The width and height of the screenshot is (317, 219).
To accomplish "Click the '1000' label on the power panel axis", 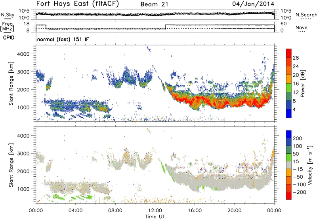I will point(23,107).
